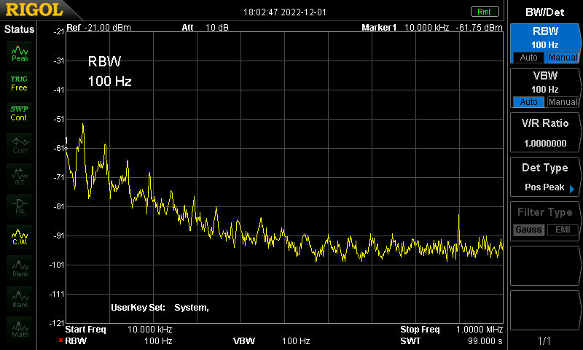
Task: Click the SWP Cont status icon
Action: pyautogui.click(x=20, y=114)
